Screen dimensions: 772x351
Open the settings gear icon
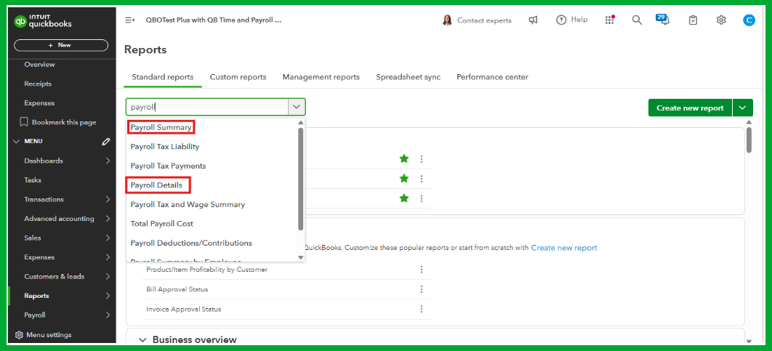[721, 20]
